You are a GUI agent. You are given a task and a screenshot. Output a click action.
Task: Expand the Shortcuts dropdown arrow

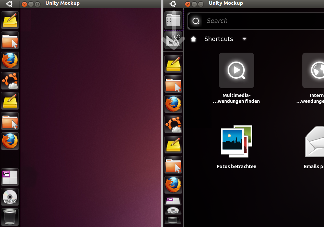coord(244,39)
